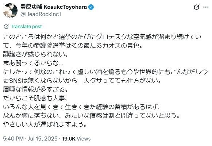Click the line beginning なんか腑に落ちない
Viewport: 212px width, 146px height.
click(91, 116)
